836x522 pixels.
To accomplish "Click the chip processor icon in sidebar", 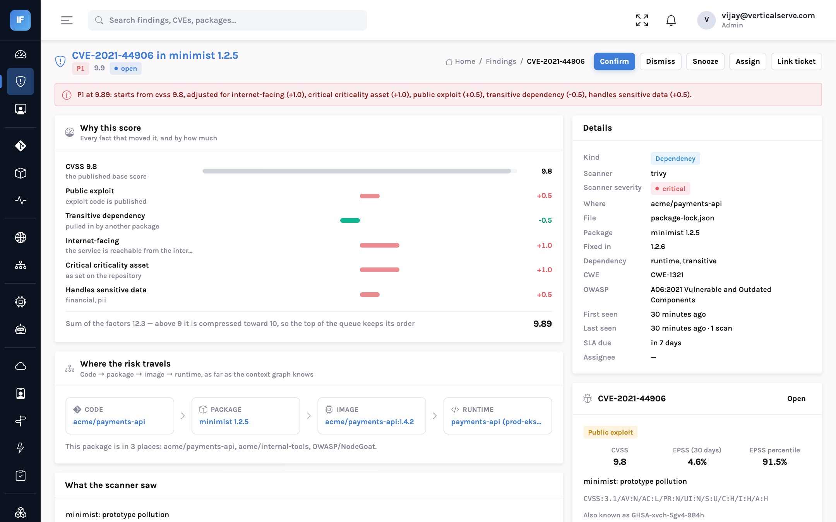I will [x=21, y=302].
